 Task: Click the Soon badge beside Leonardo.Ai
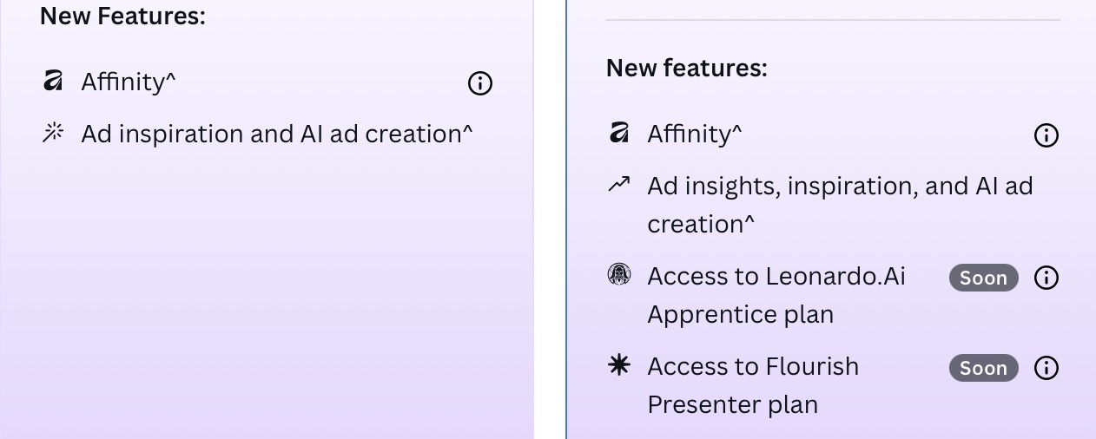pyautogui.click(x=983, y=278)
